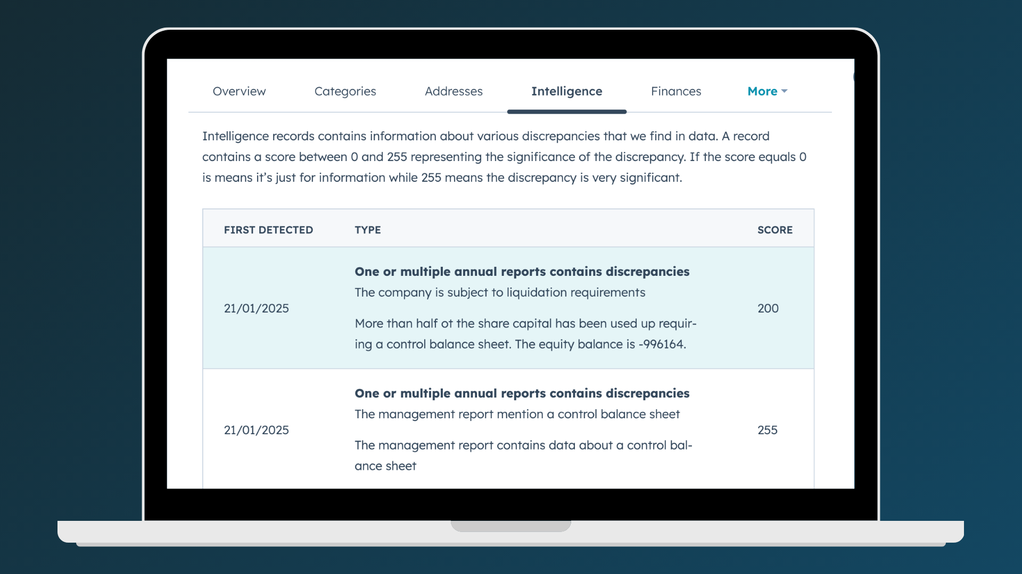This screenshot has width=1022, height=574.
Task: Select the score value 200
Action: click(x=768, y=308)
